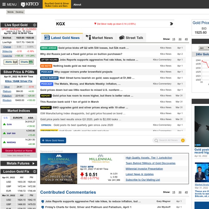Viewport: 209px width, 209px height.
Task: Click the Live Spot Gold info icon
Action: point(35,25)
